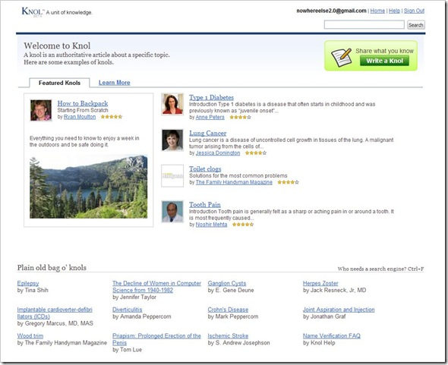Switch to the Learn More tab

pos(115,83)
